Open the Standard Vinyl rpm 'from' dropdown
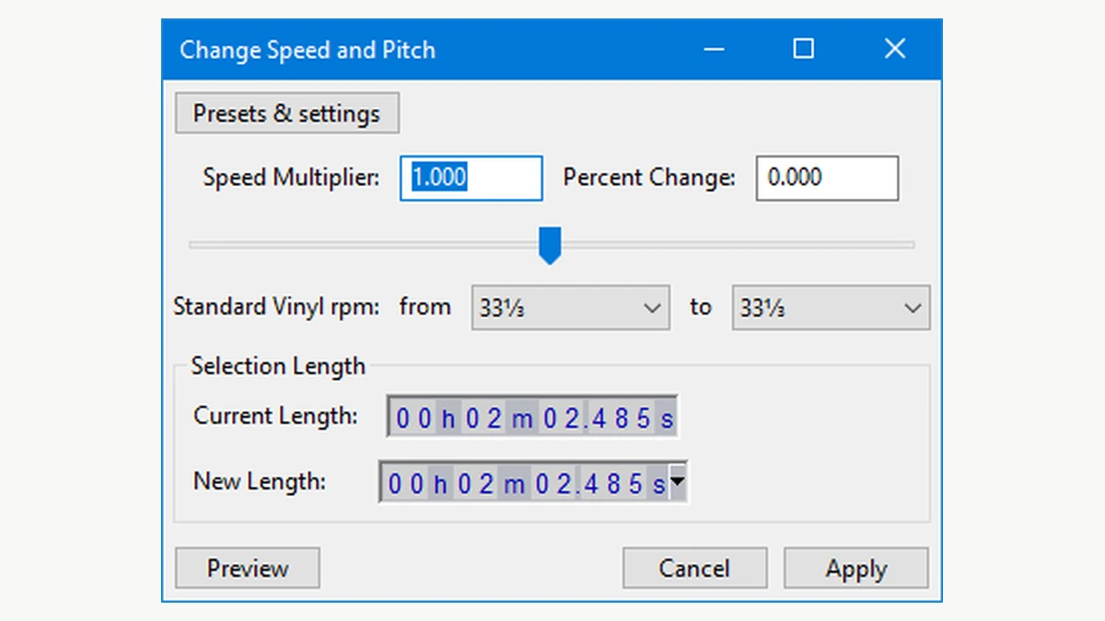 (x=570, y=307)
